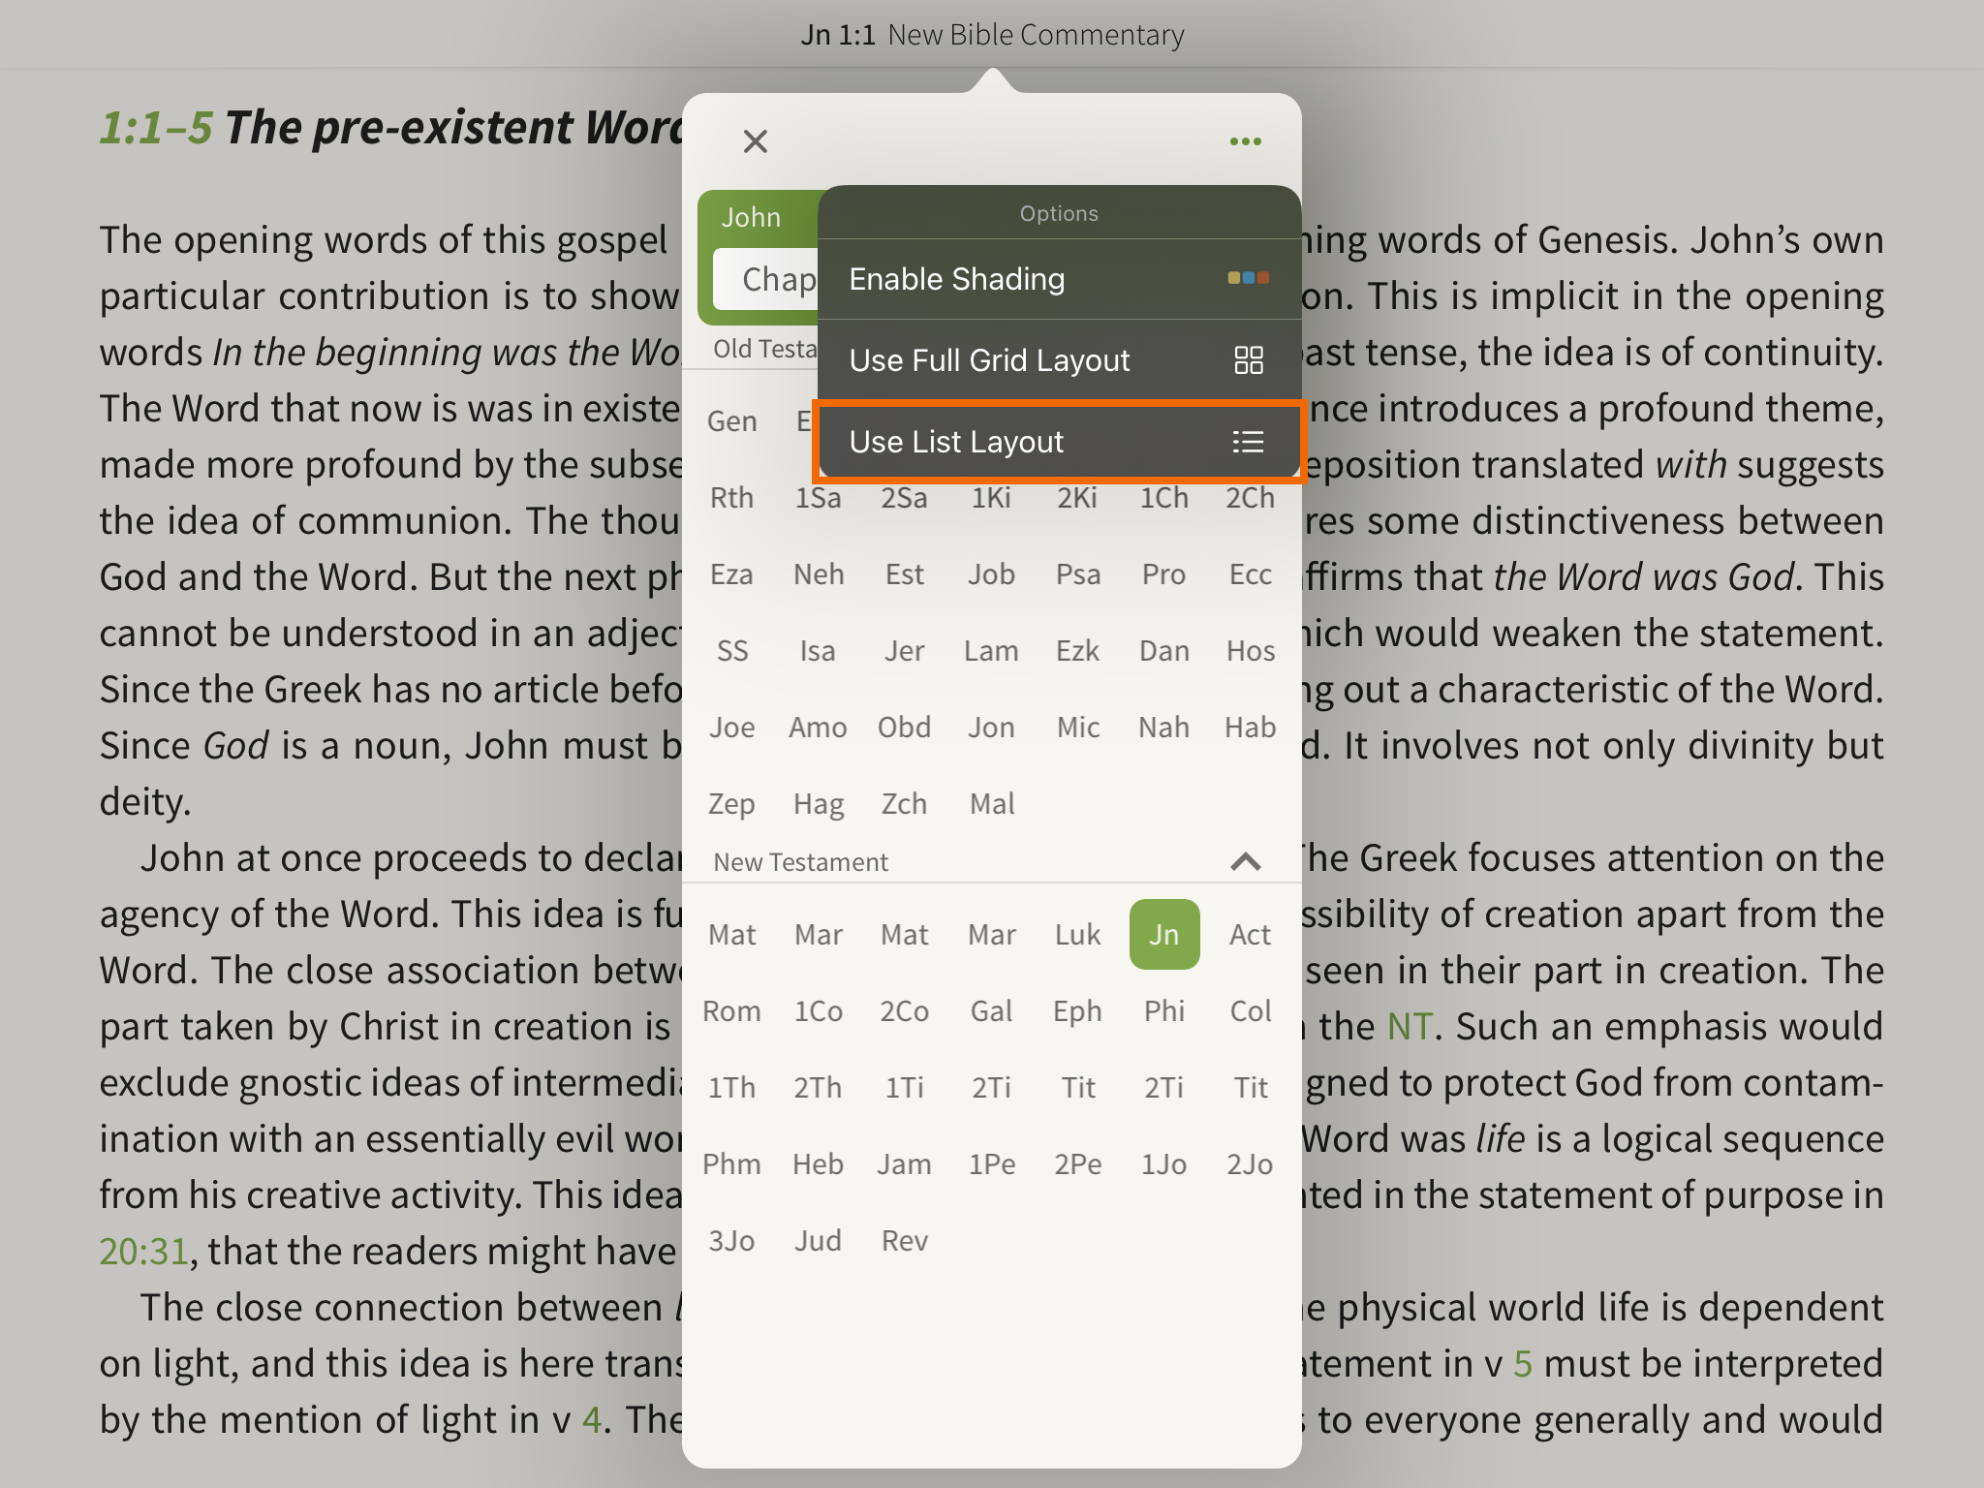Select Ezk book
The height and width of the screenshot is (1488, 1984).
click(1077, 651)
